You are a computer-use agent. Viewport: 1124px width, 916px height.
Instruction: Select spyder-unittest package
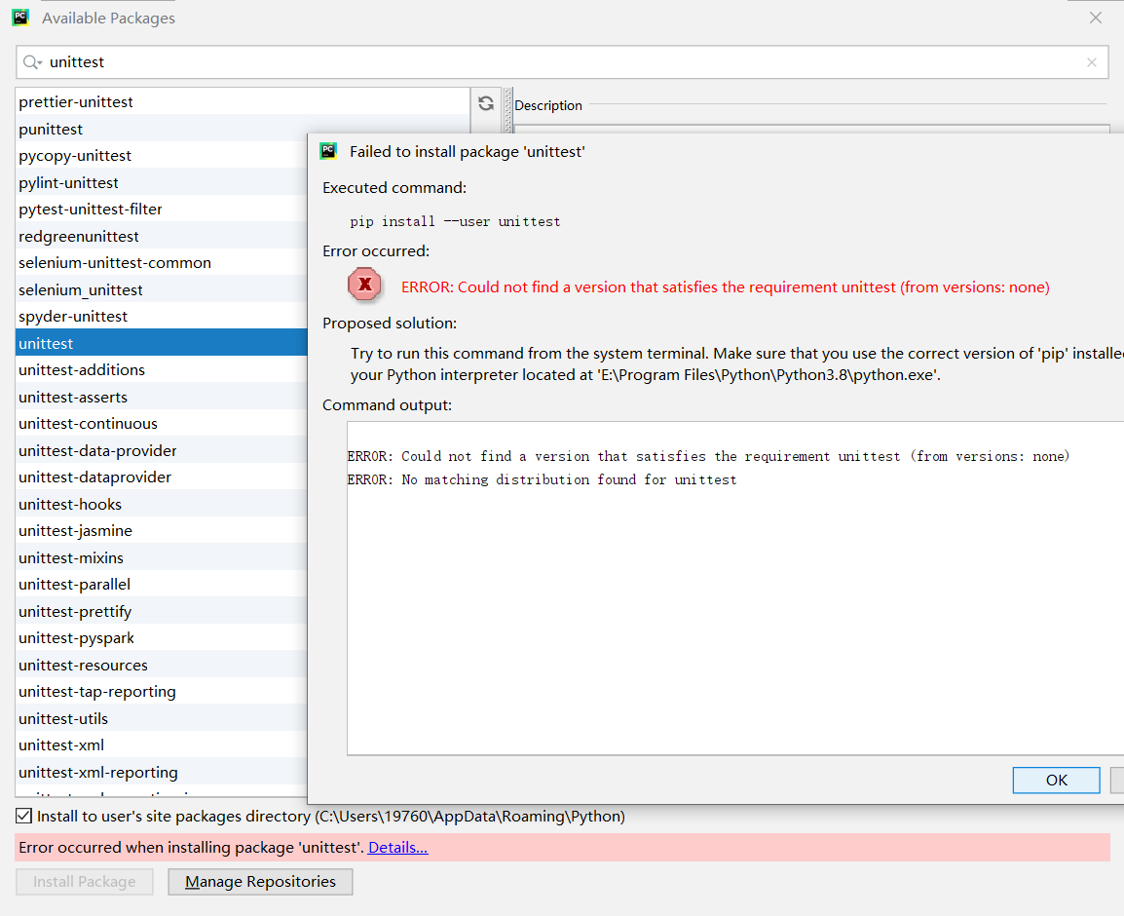click(x=162, y=317)
